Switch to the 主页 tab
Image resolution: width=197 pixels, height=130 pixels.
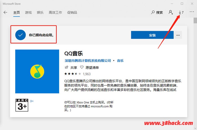tap(16, 13)
